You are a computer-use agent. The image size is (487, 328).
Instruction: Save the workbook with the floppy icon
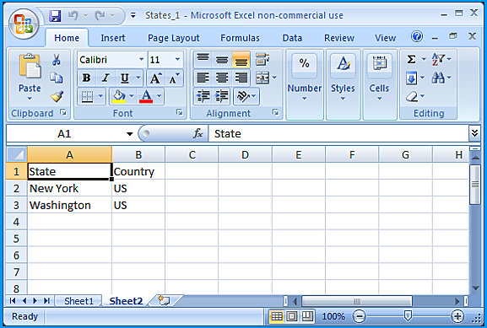click(55, 15)
